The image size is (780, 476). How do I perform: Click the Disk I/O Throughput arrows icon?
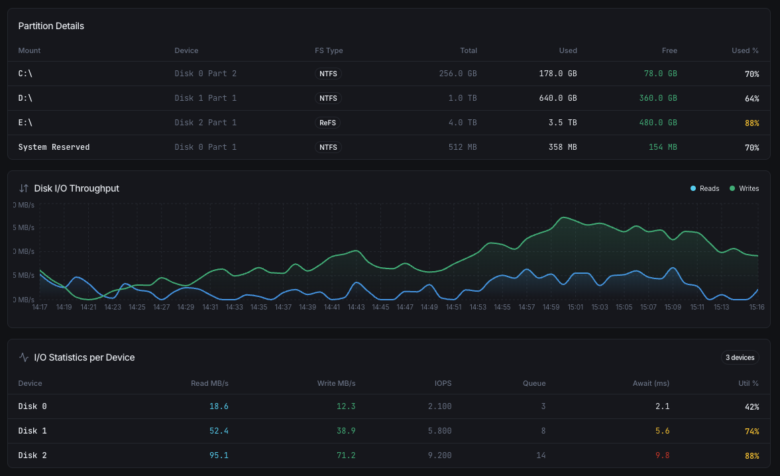[23, 188]
